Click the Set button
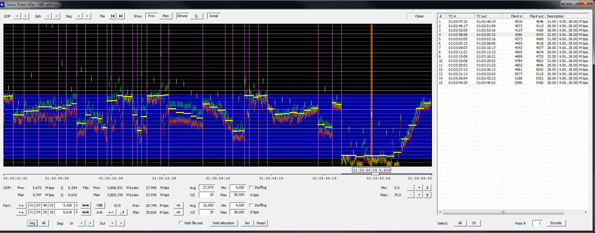 click(247, 223)
